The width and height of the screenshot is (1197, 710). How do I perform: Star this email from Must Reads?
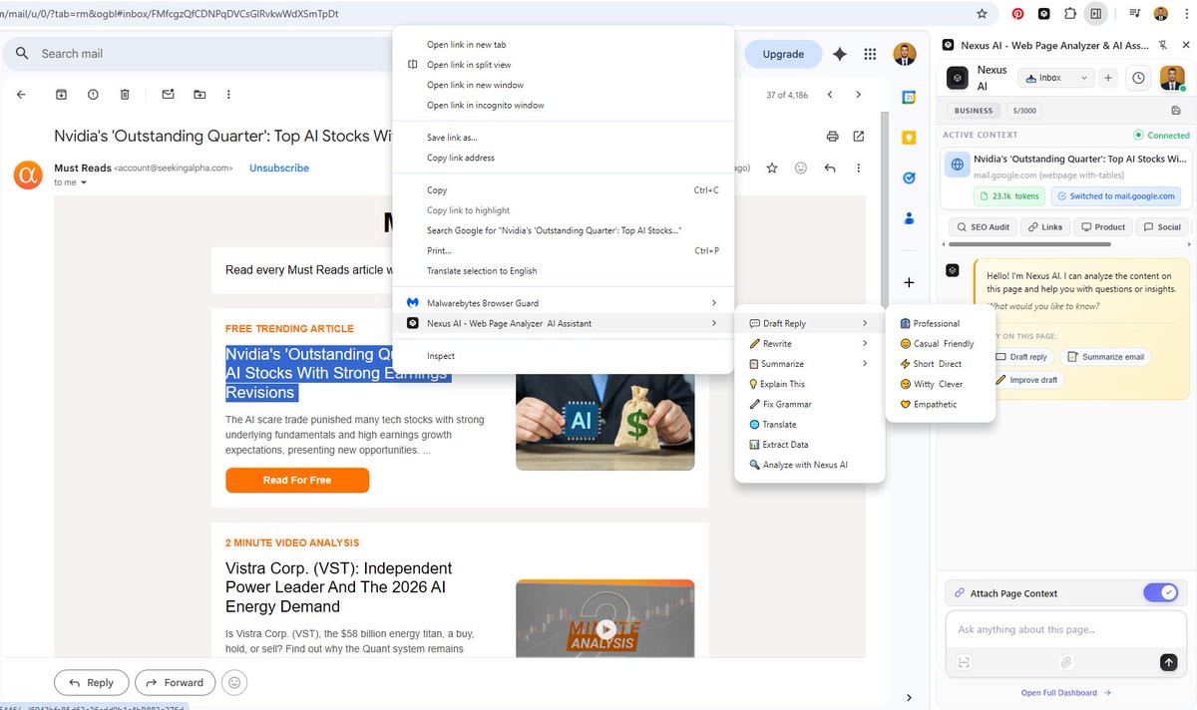tap(772, 169)
